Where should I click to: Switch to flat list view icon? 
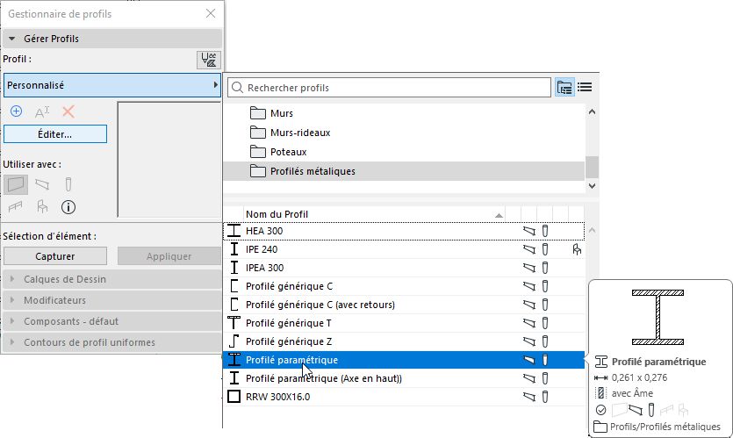(585, 88)
